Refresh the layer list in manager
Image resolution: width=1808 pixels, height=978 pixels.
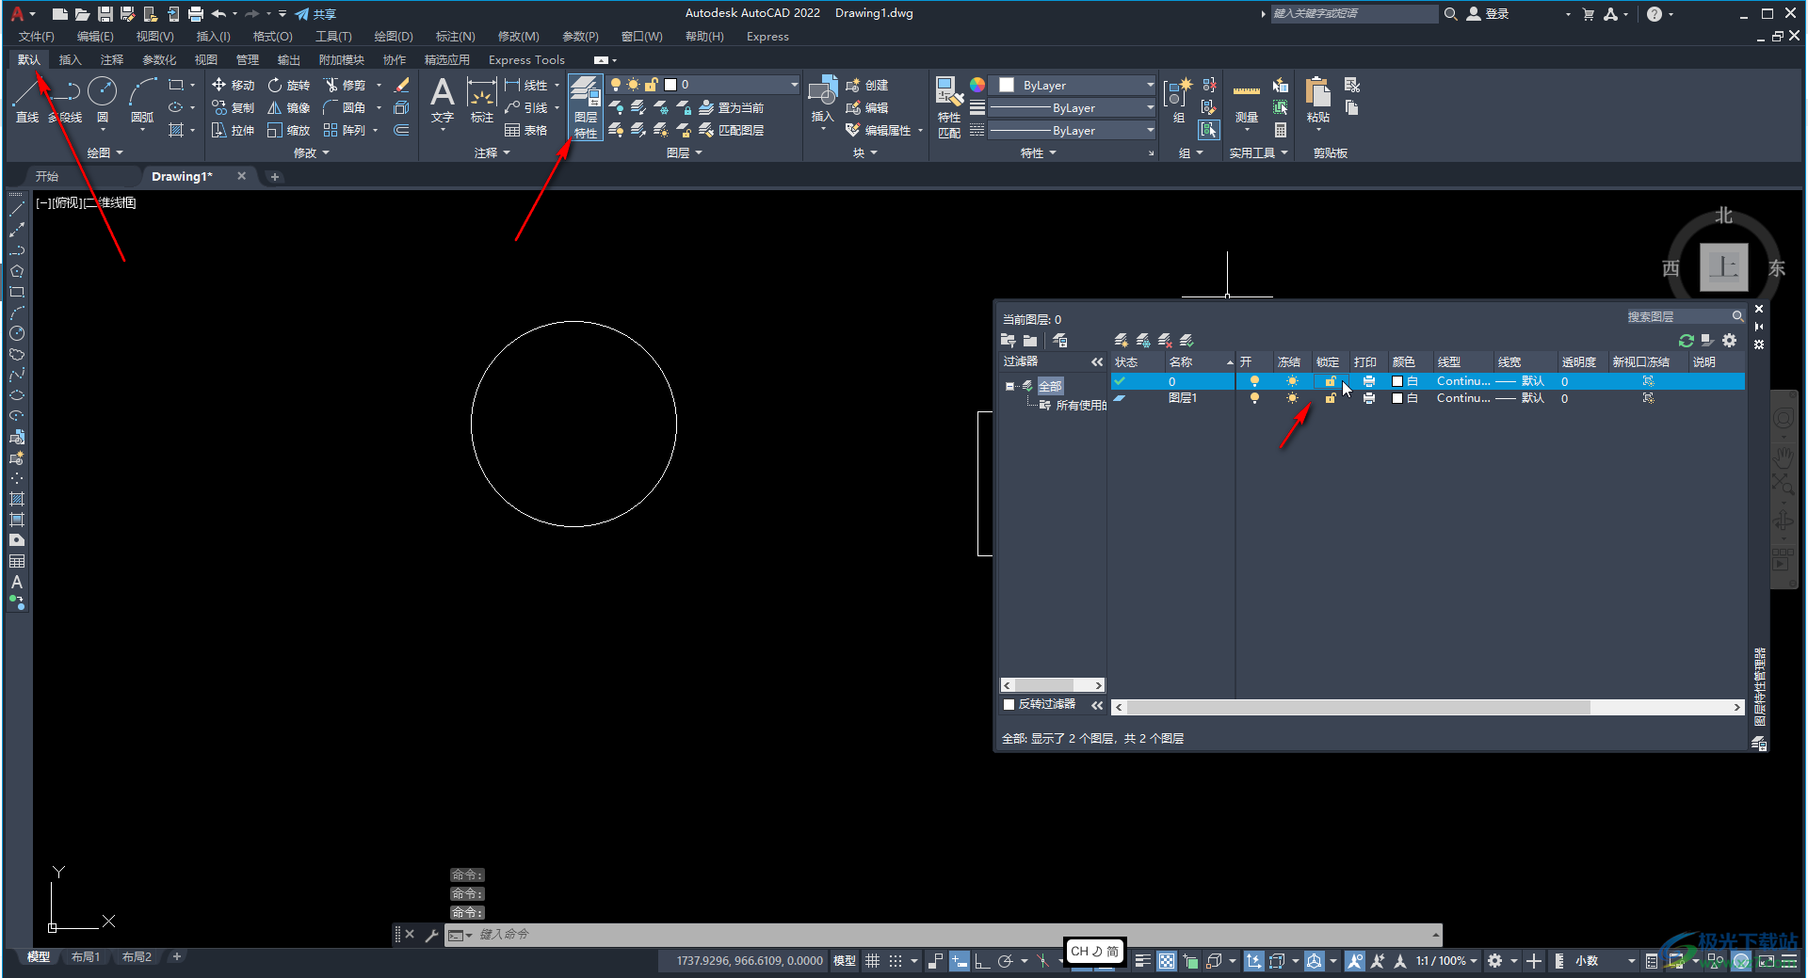coord(1686,340)
